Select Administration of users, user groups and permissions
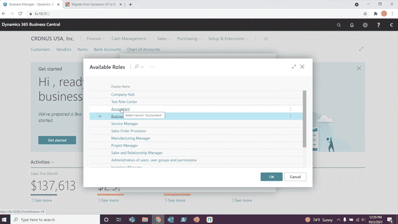Image resolution: width=398 pixels, height=224 pixels. [154, 160]
